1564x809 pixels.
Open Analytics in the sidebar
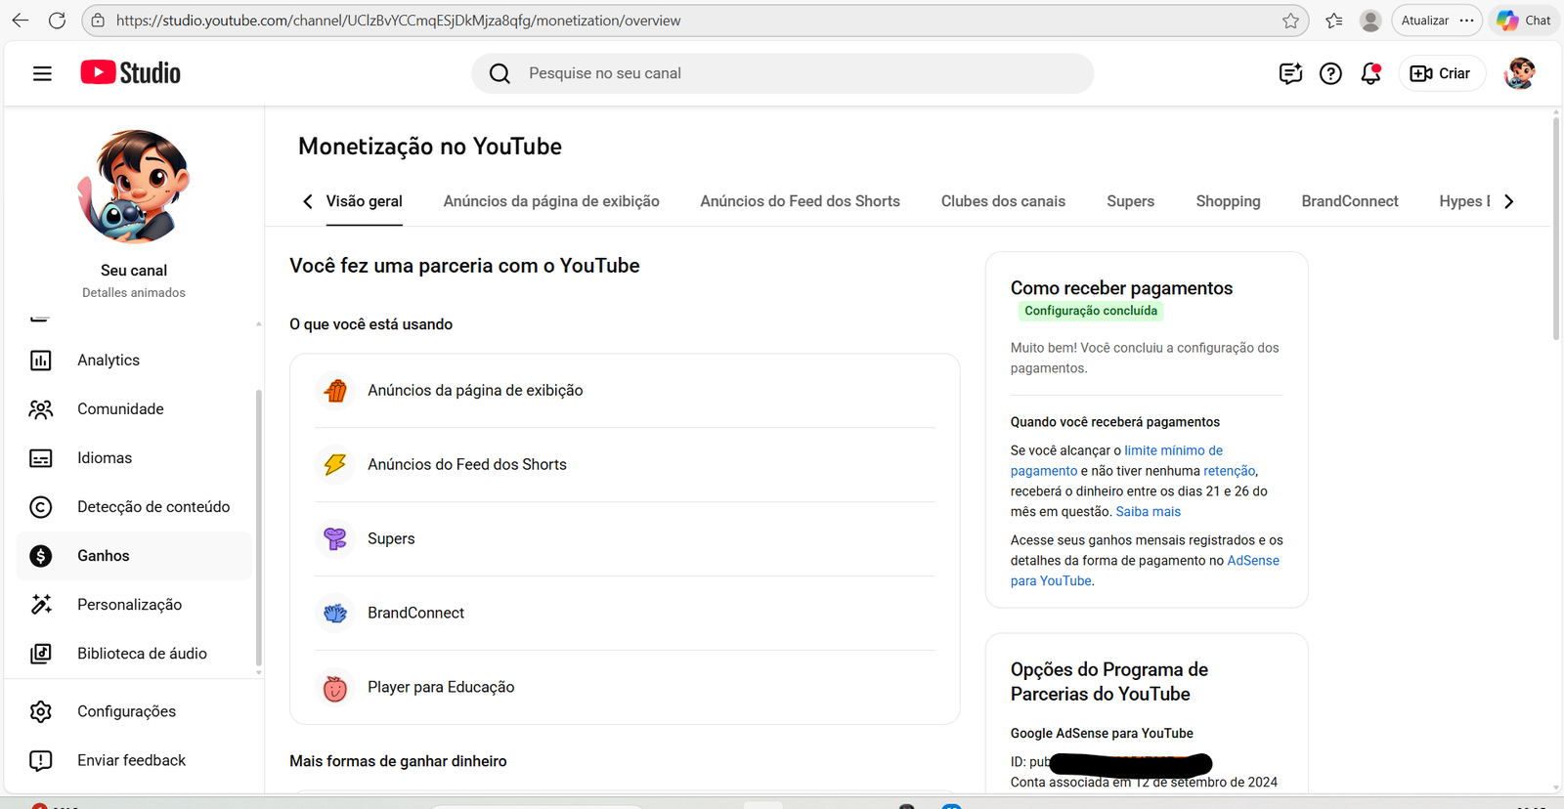(134, 361)
